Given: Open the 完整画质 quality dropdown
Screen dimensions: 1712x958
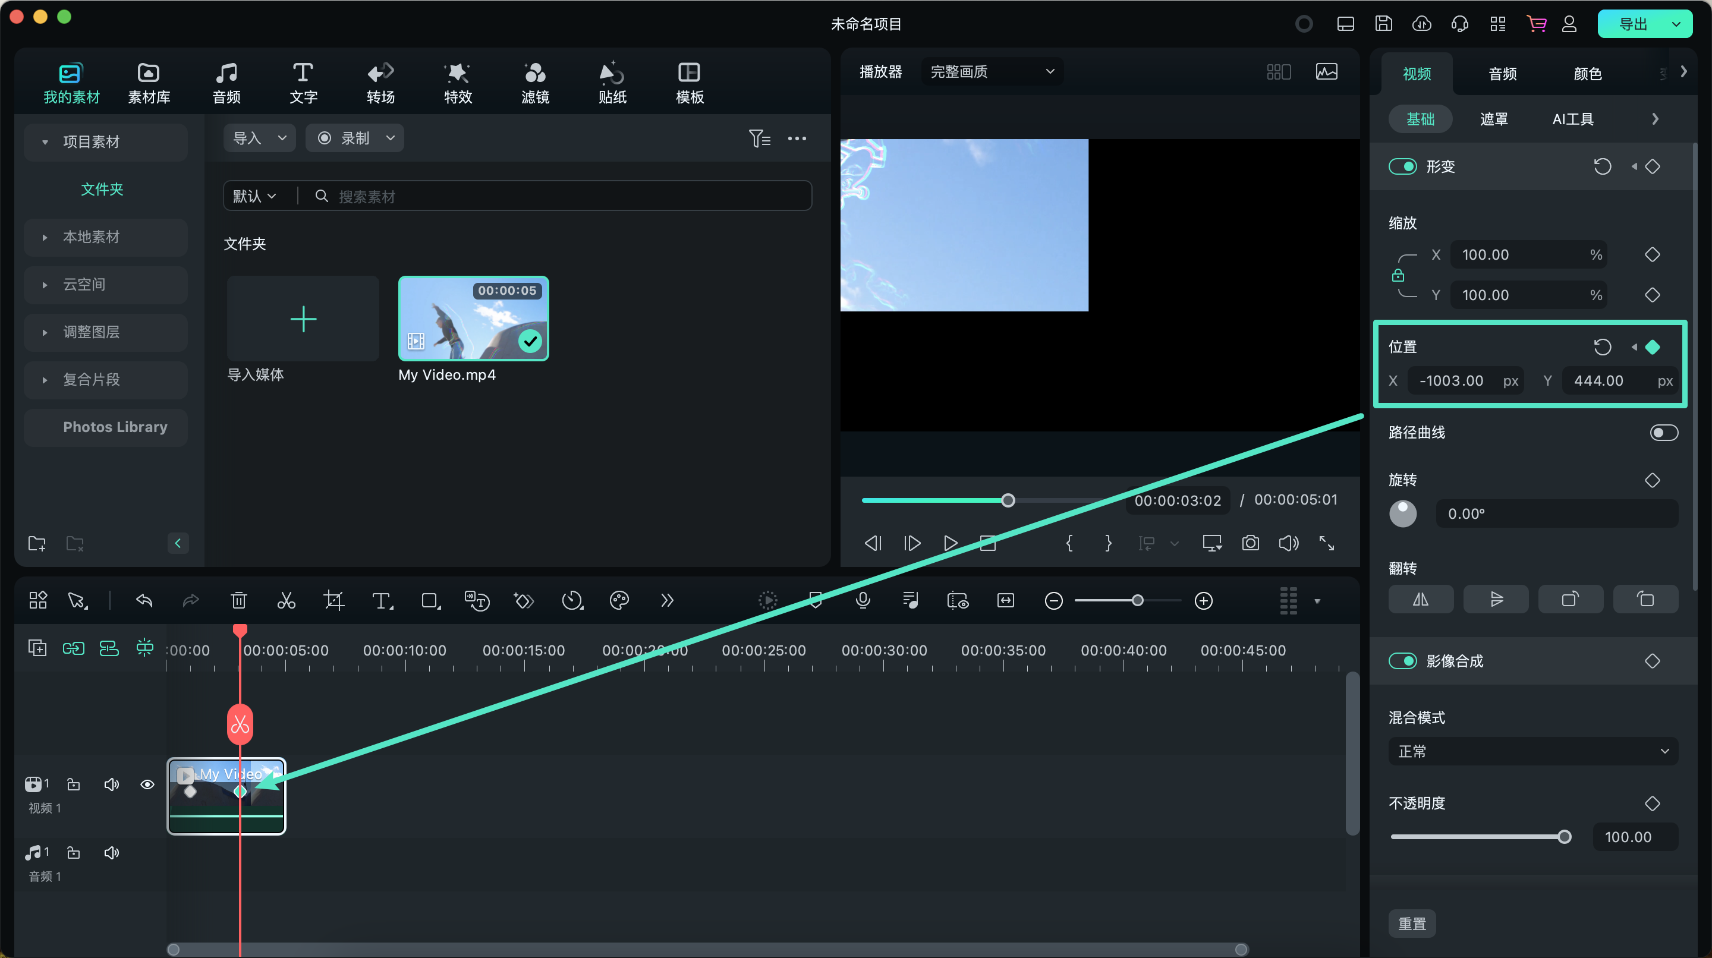Looking at the screenshot, I should pos(991,71).
